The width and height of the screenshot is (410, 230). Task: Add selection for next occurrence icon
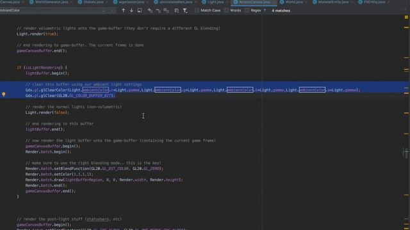coord(150,10)
